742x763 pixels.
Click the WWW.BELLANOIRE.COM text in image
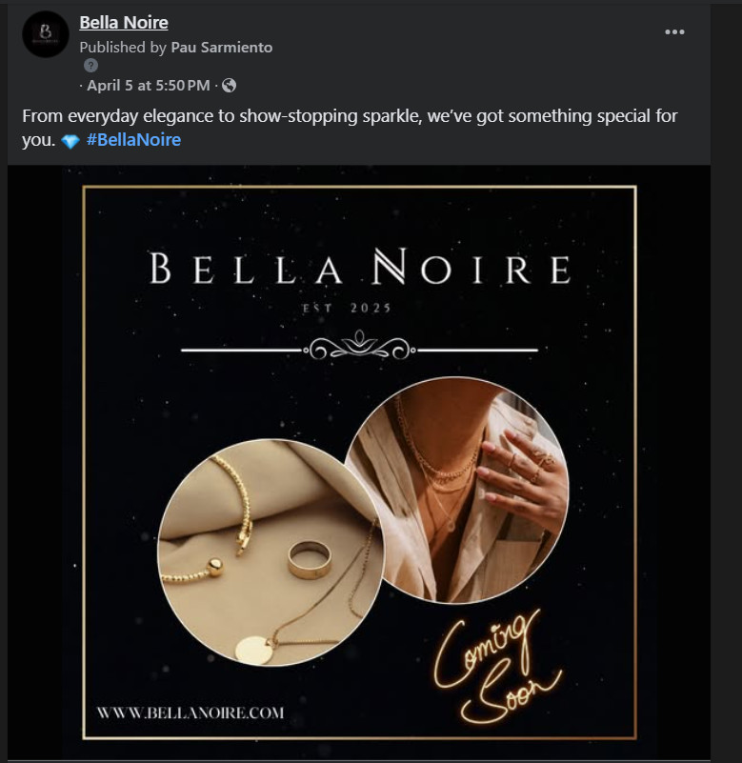(x=191, y=712)
